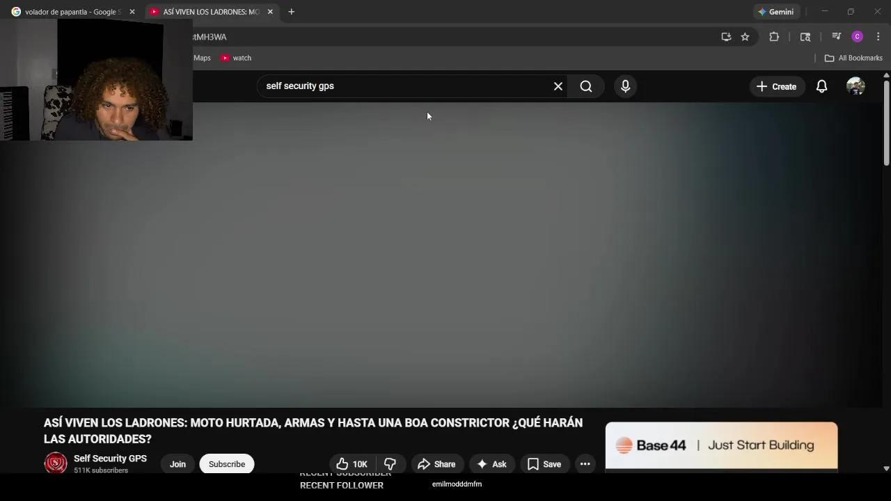
Task: Join the Self Security GPS channel
Action: 178,464
